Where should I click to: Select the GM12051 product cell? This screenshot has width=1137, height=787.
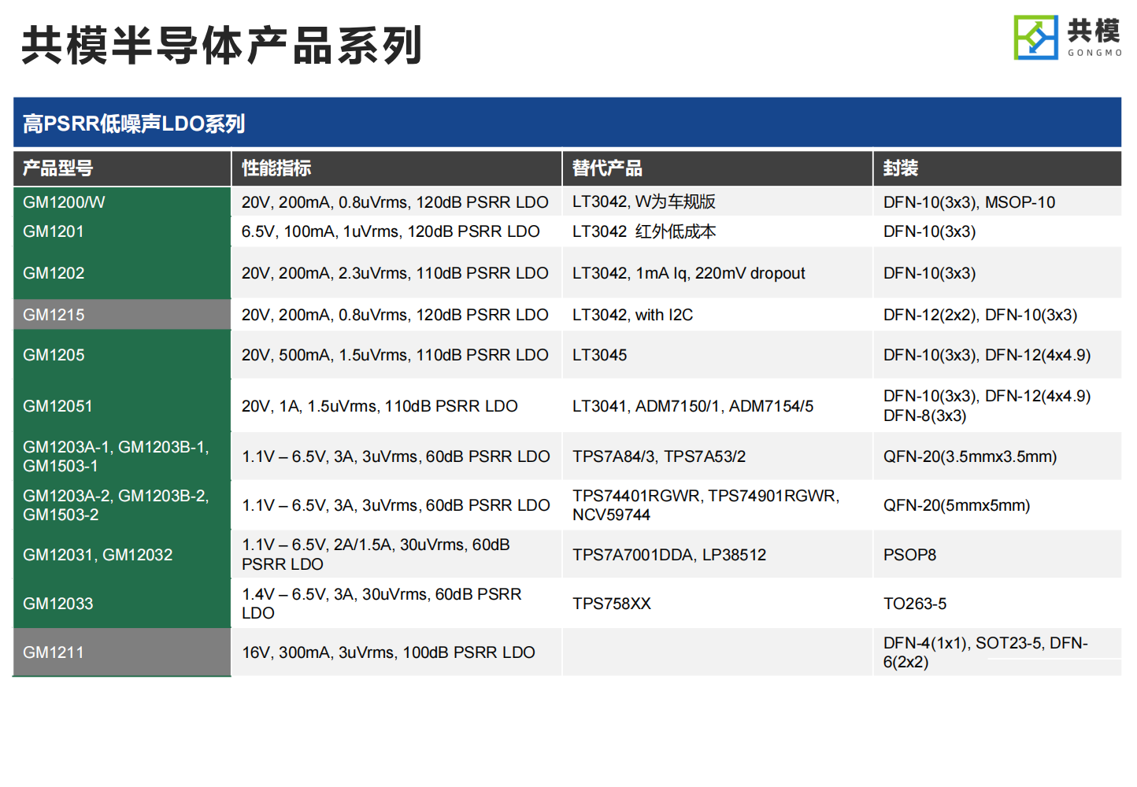(57, 406)
